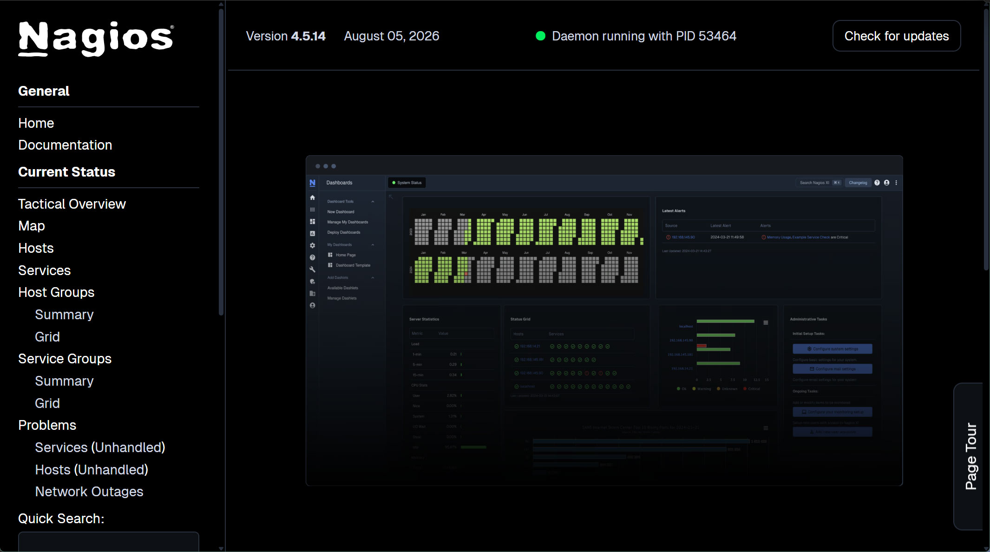This screenshot has width=990, height=552.
Task: Open Summary under Host Groups
Action: click(64, 315)
